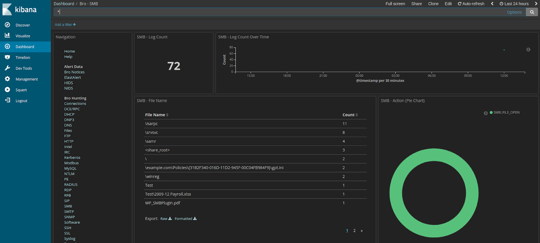Click page 1 of File Name table
The width and height of the screenshot is (540, 243).
tap(347, 231)
